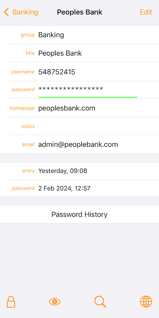Tap the Peoples Bank header title

coord(79,12)
